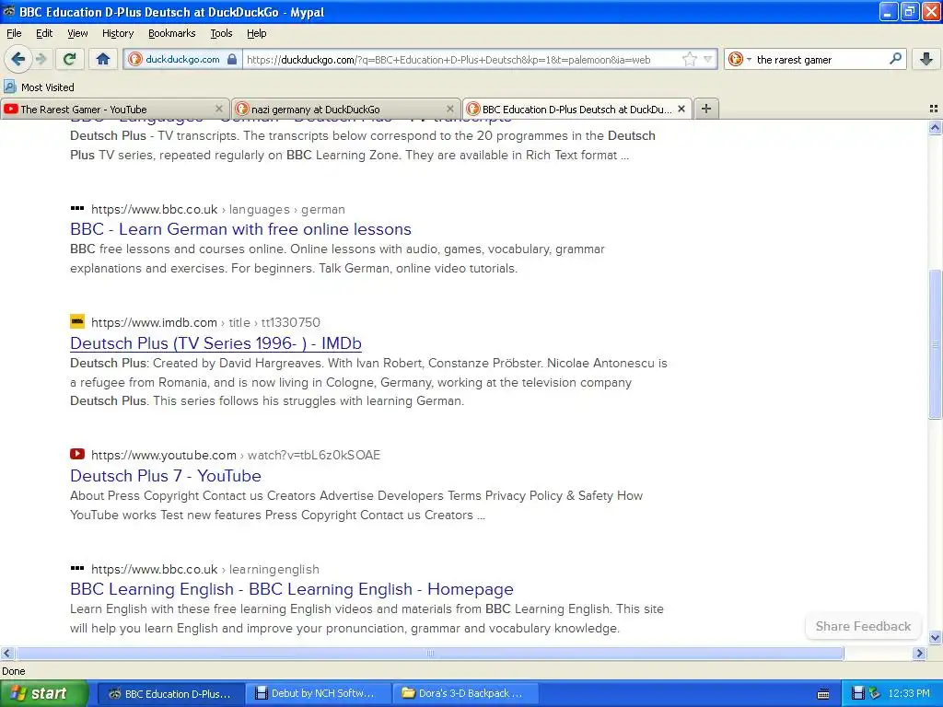Open Dora's 3-D Backpack taskbar folder
943x707 pixels.
[465, 693]
